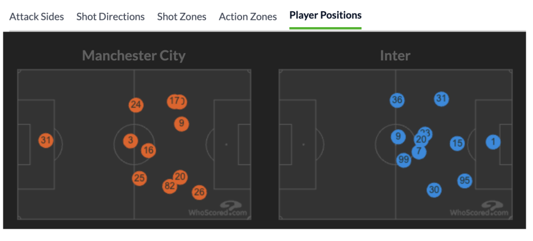Select Inter goalkeeper marker 1
Screen dimensions: 533x241
[492, 142]
